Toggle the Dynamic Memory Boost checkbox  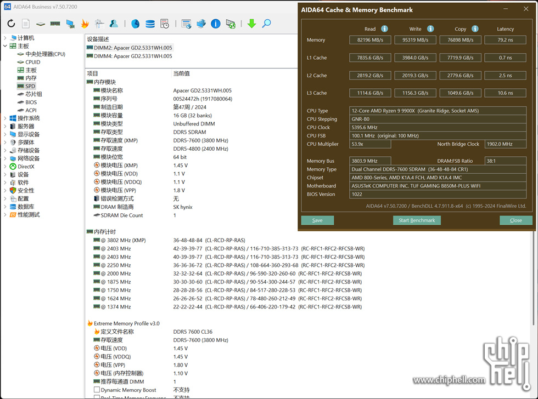[97, 390]
